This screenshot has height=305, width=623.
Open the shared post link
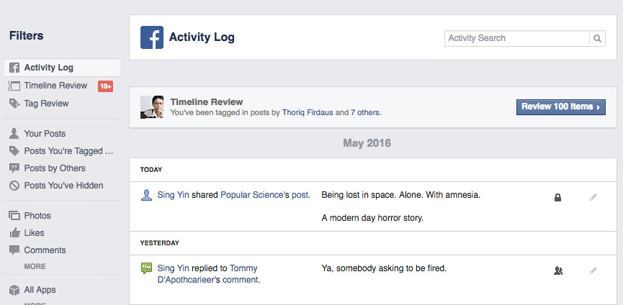click(300, 195)
